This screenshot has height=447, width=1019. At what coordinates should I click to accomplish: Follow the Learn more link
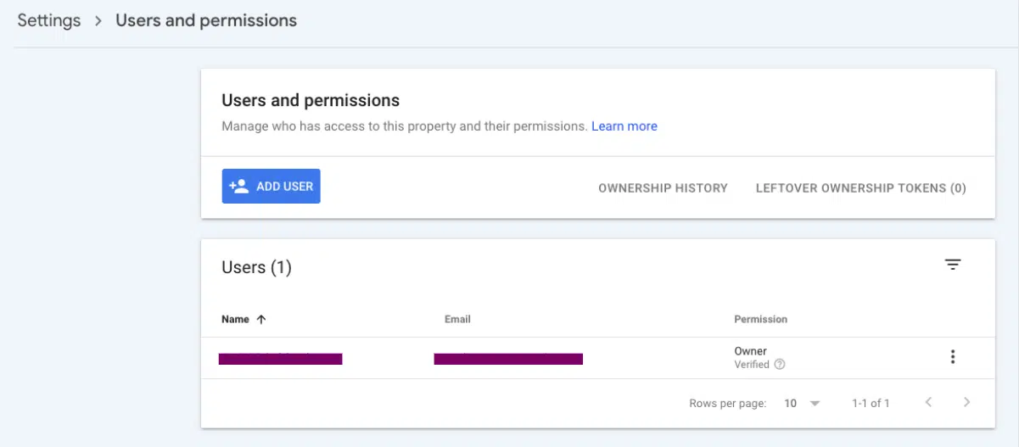point(624,126)
